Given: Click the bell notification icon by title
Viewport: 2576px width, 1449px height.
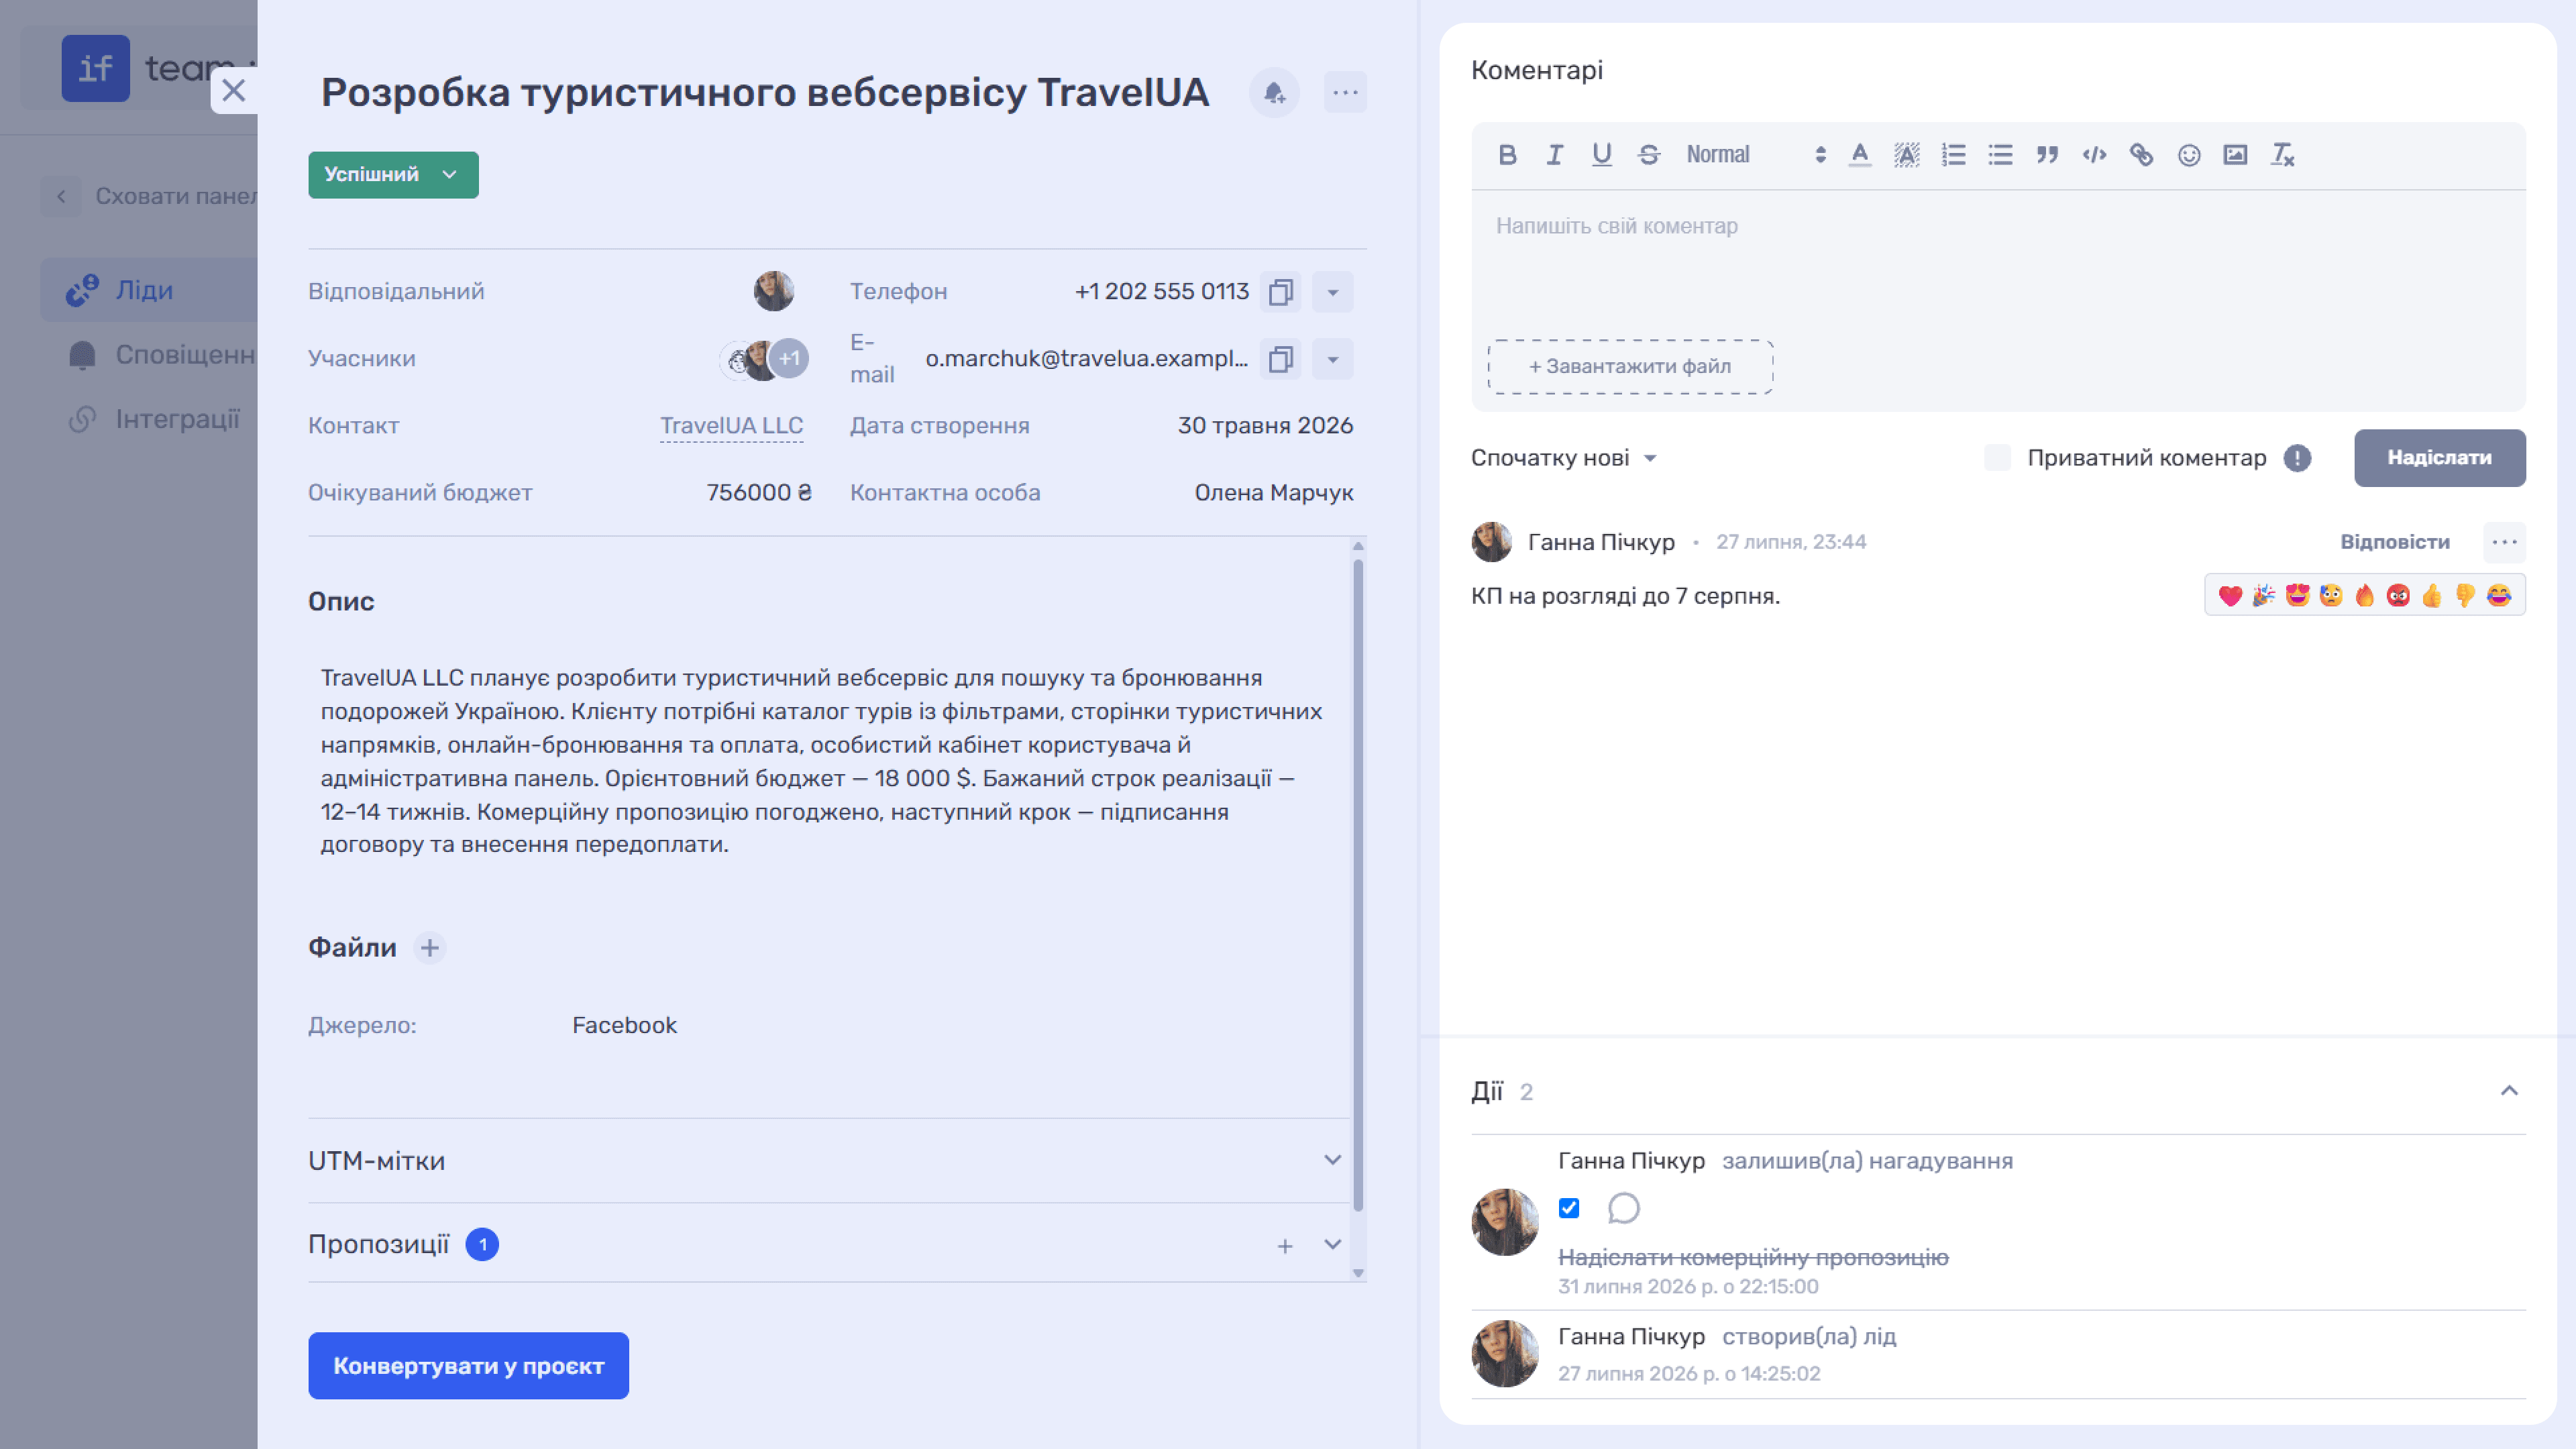Looking at the screenshot, I should (x=1274, y=93).
